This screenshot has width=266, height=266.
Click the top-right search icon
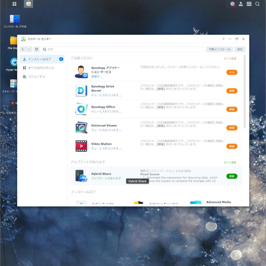pos(257,4)
